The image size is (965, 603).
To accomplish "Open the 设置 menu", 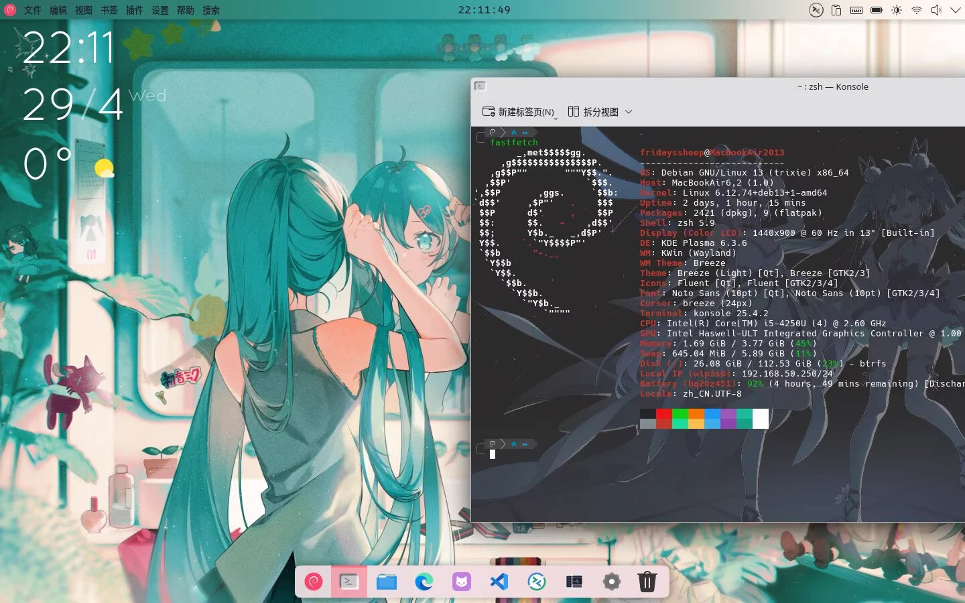I will click(160, 10).
